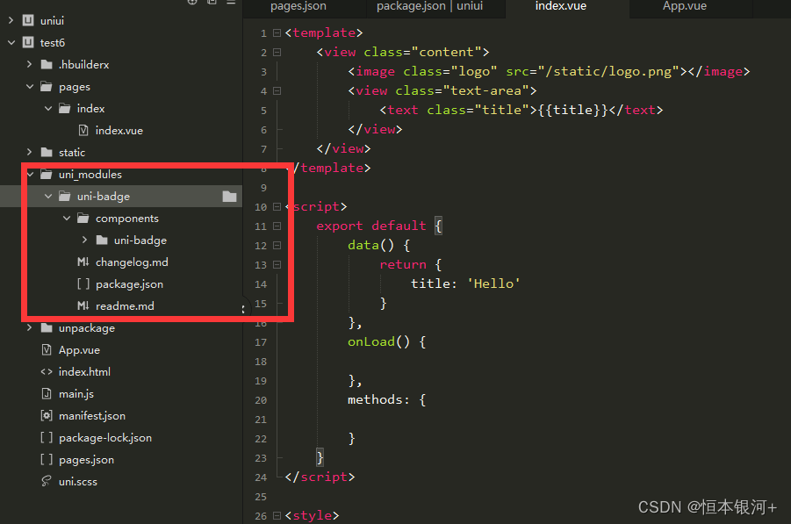Fold the template block at line 1
This screenshot has height=524, width=791.
(277, 32)
